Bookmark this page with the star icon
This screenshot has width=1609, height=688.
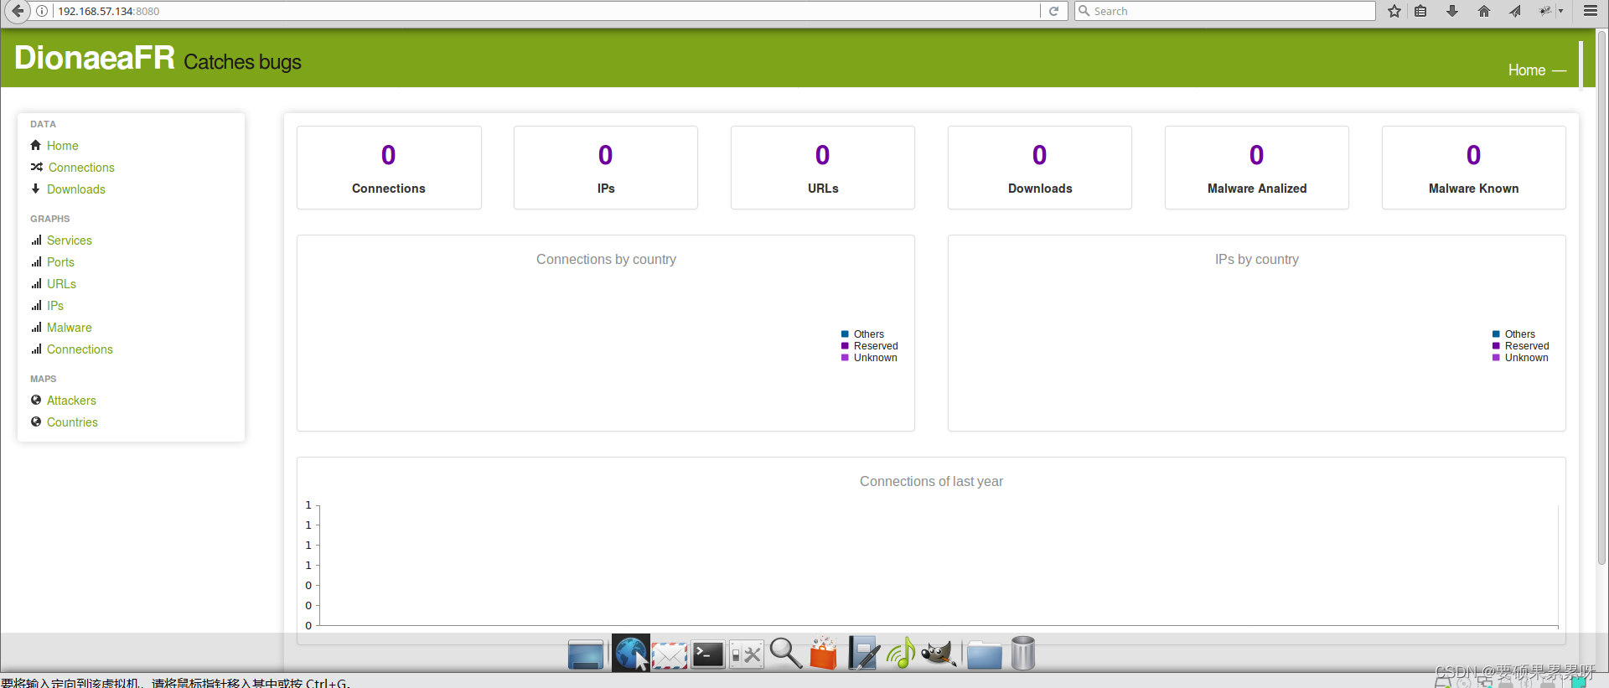pos(1394,11)
